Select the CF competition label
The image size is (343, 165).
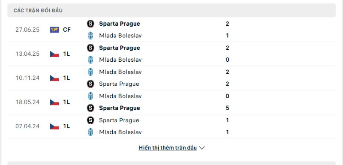(67, 30)
